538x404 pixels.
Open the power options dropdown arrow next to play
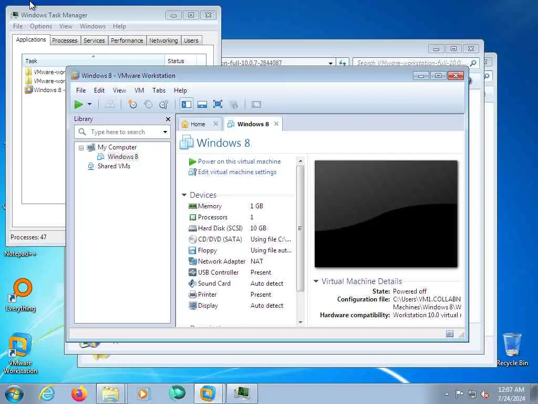[89, 104]
